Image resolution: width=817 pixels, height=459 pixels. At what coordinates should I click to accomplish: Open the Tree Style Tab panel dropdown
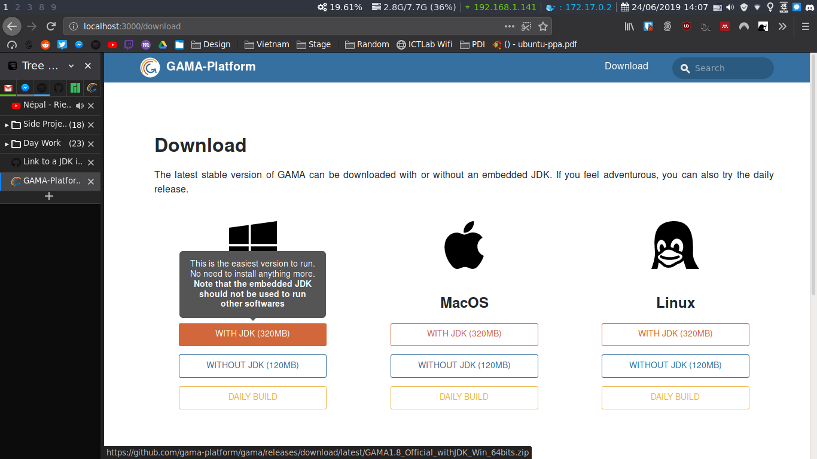[71, 66]
